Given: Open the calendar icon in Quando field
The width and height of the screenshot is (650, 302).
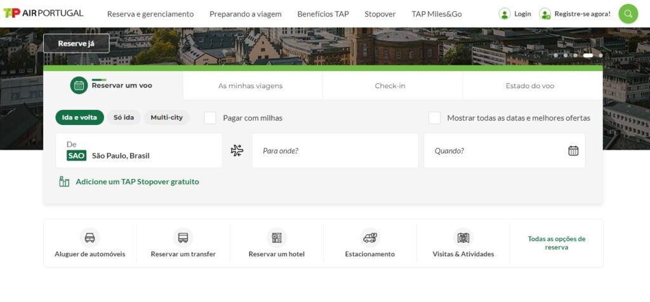Looking at the screenshot, I should click(573, 151).
